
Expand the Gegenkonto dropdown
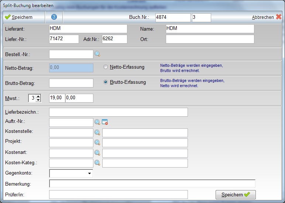[x=89, y=173]
